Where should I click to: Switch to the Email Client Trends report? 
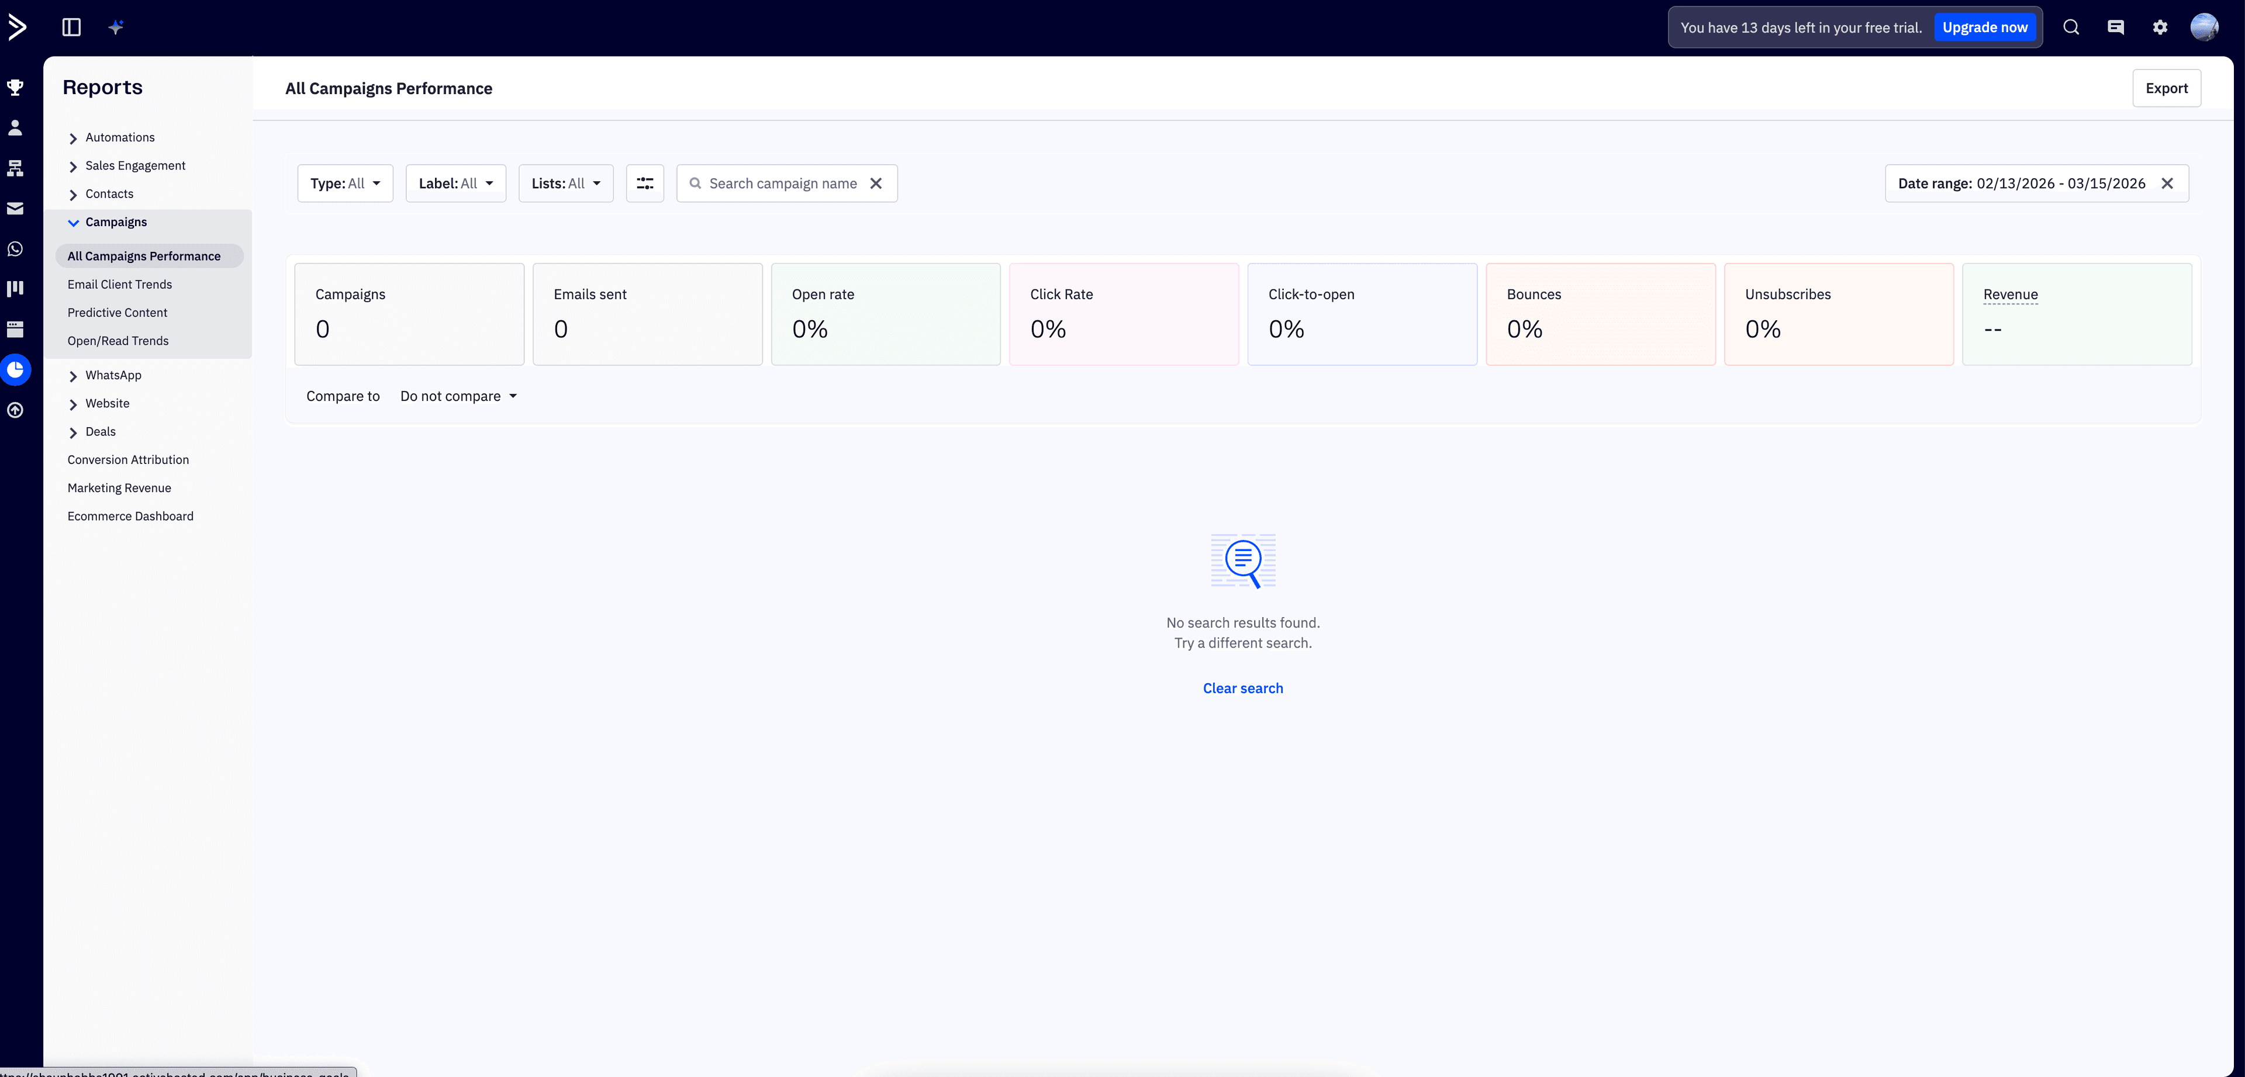(119, 284)
